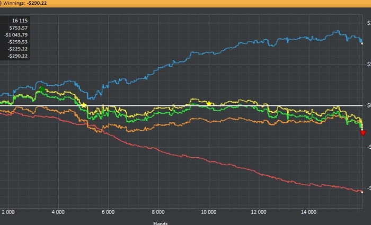Click the Hands axis title

point(161,223)
